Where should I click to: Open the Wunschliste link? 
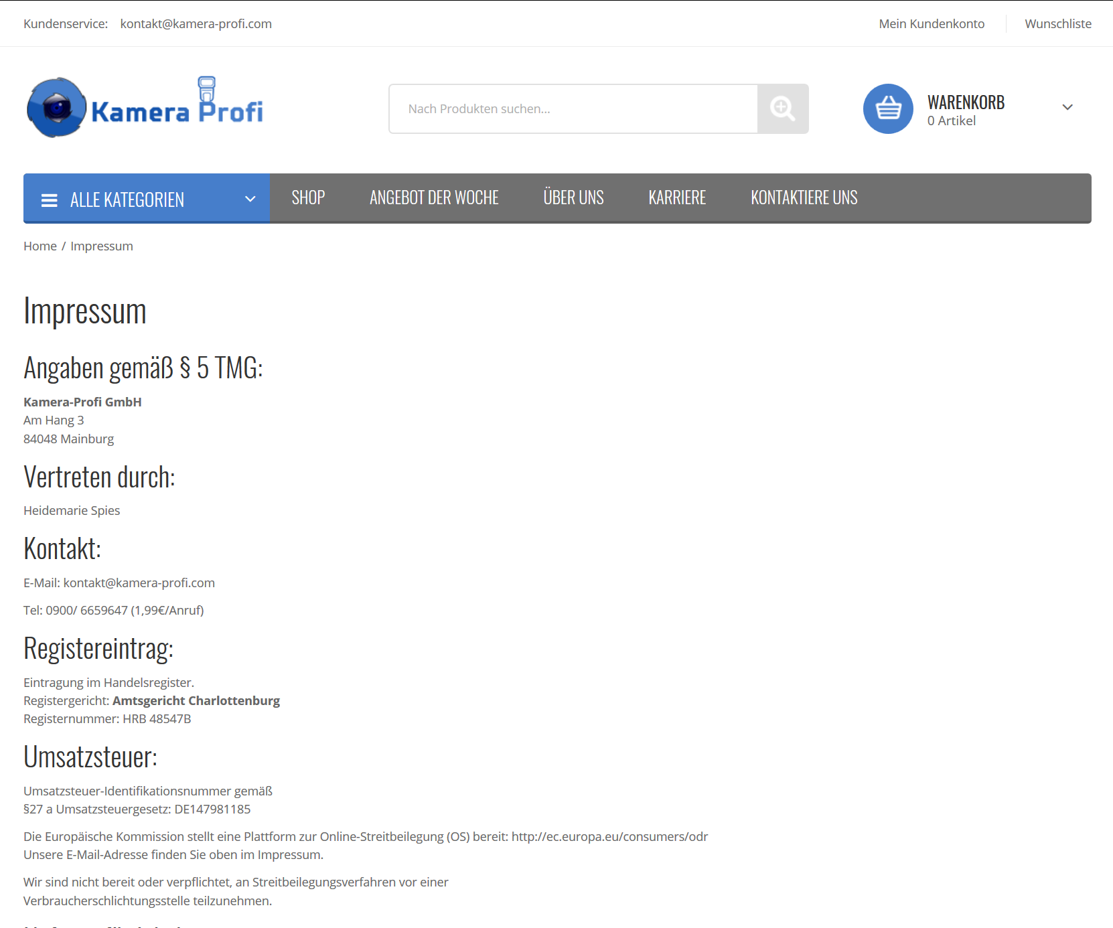1057,24
